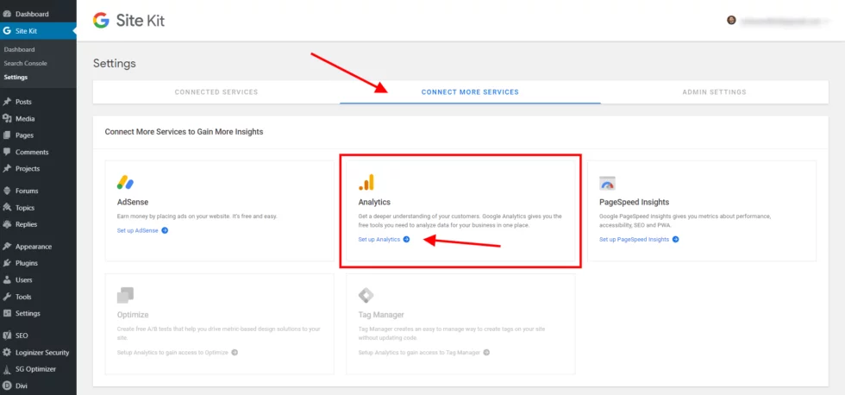Open Search Console submenu item
845x395 pixels.
click(x=25, y=63)
